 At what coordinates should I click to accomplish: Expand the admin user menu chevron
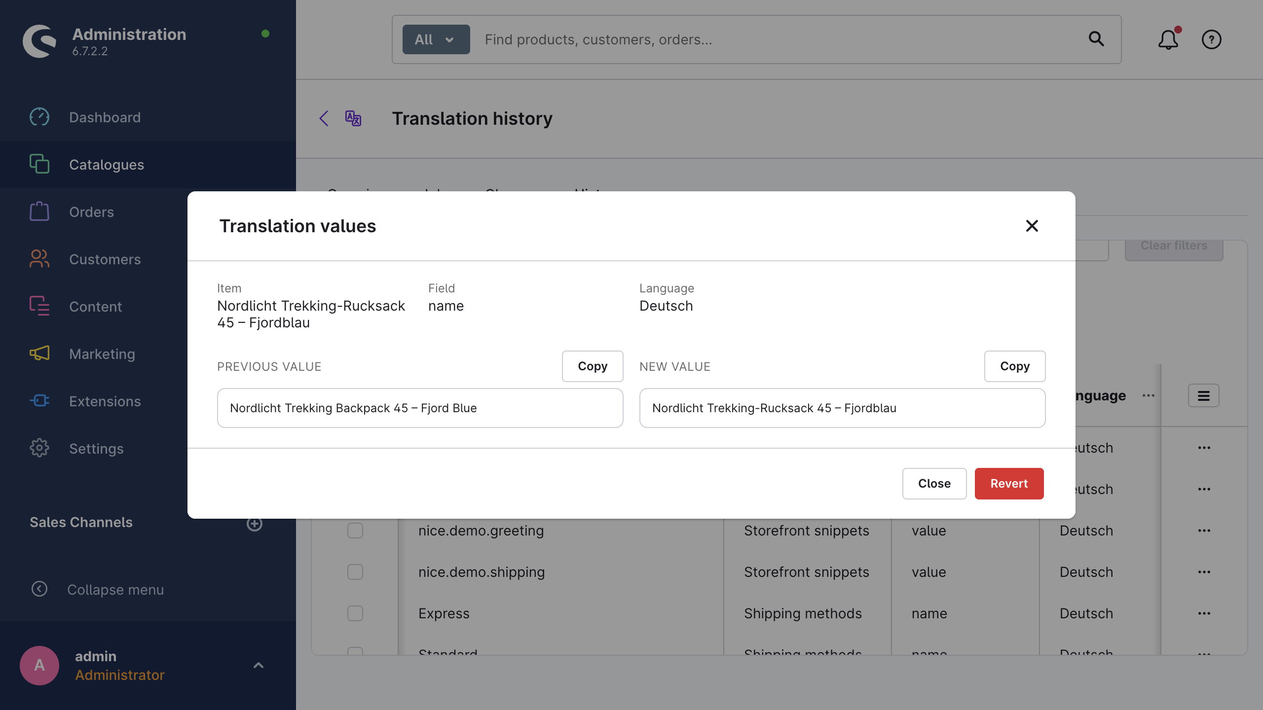pyautogui.click(x=259, y=666)
